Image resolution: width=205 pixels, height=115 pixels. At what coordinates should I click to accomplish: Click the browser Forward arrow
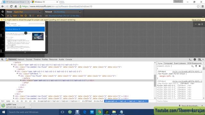coord(7,6)
